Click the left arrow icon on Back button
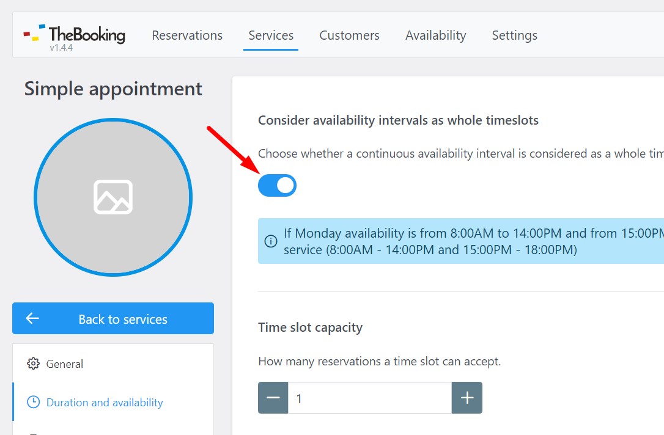The height and width of the screenshot is (435, 664). pos(32,318)
